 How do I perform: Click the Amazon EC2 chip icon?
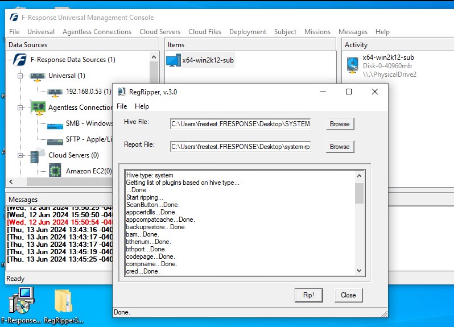click(x=55, y=170)
